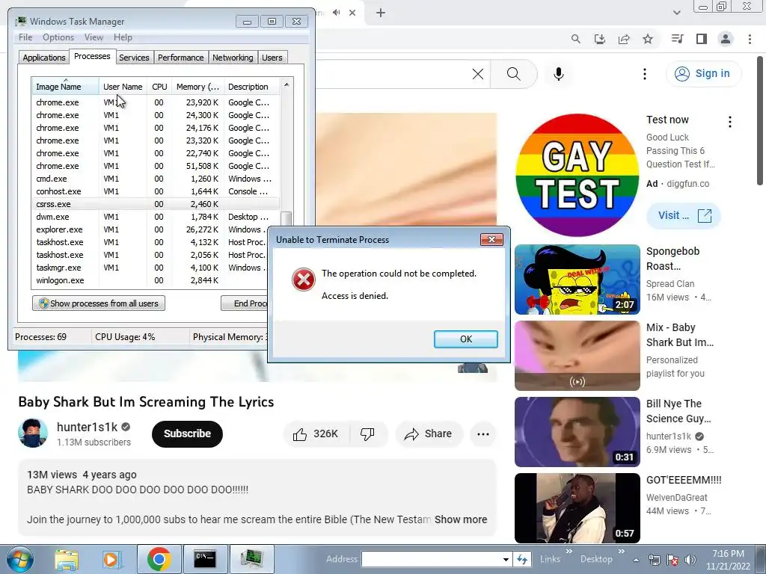Expand description with Show more

[461, 519]
